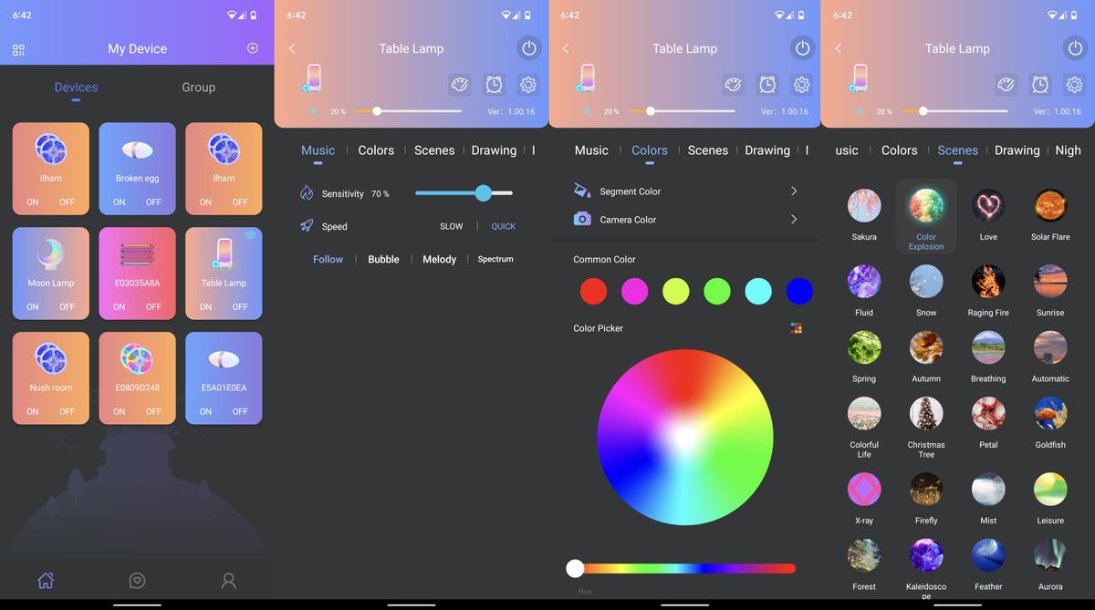Turn ON the Broken egg device
This screenshot has width=1095, height=610.
coord(120,202)
